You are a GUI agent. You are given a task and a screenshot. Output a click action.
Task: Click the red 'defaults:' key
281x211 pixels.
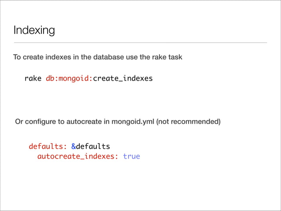(x=48, y=146)
